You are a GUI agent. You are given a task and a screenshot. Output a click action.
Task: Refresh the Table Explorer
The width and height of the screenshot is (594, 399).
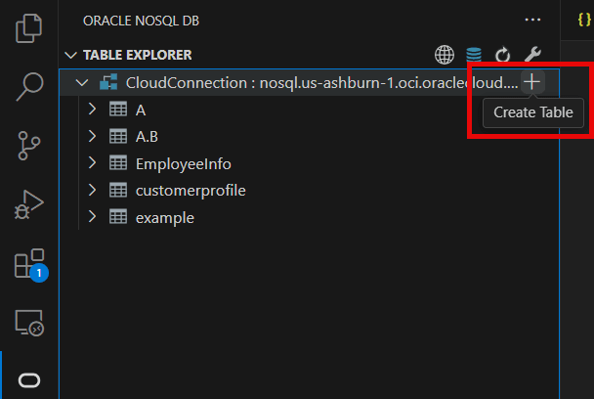click(x=503, y=55)
